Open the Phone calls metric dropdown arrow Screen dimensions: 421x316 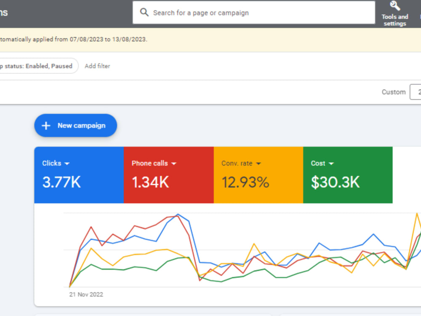[x=174, y=163]
